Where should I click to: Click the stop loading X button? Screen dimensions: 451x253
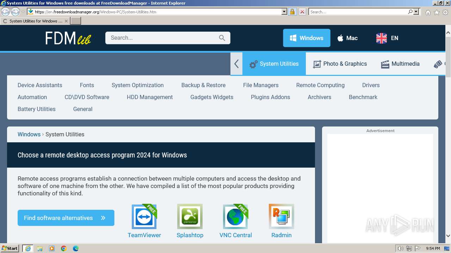click(302, 12)
